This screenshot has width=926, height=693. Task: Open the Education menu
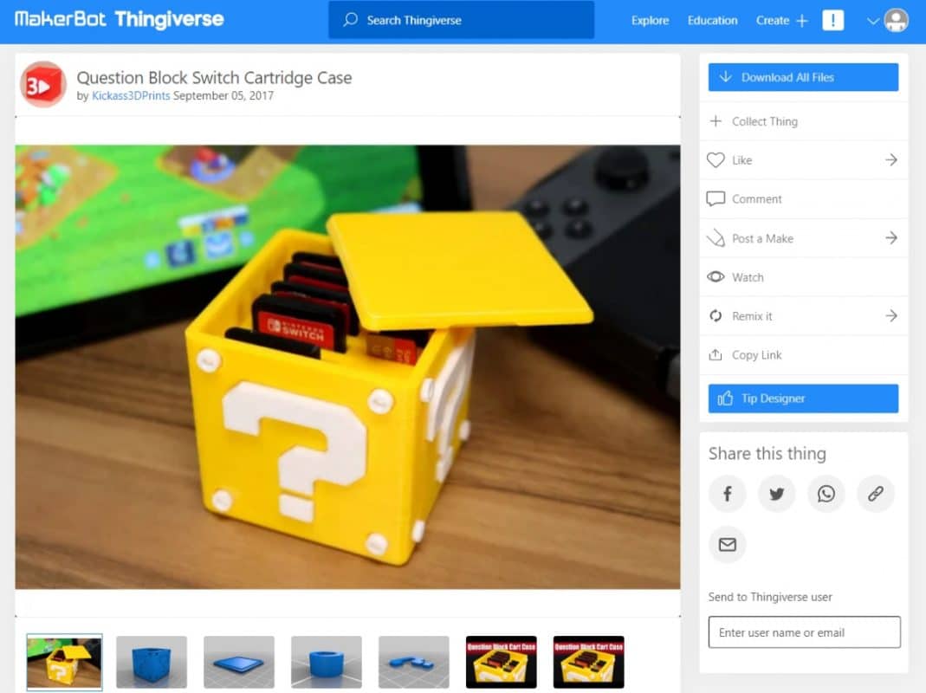point(712,20)
